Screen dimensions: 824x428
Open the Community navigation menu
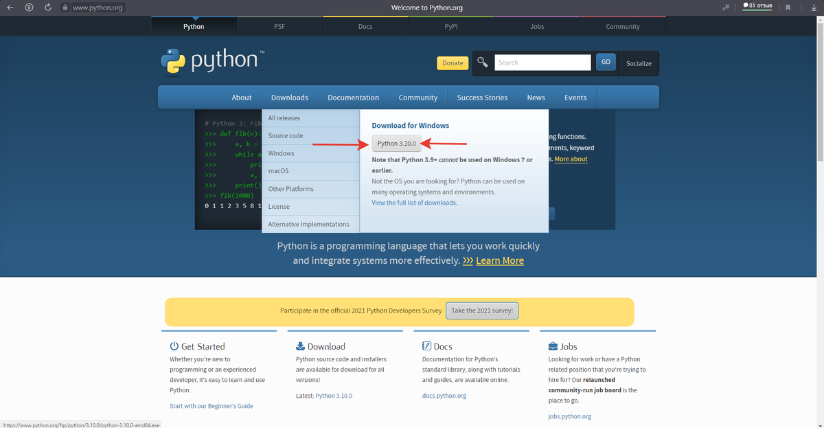coord(418,98)
